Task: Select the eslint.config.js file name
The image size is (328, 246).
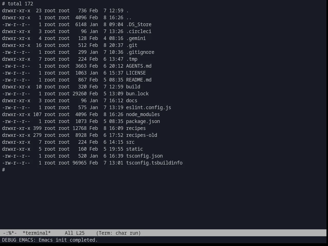Action: click(x=149, y=107)
